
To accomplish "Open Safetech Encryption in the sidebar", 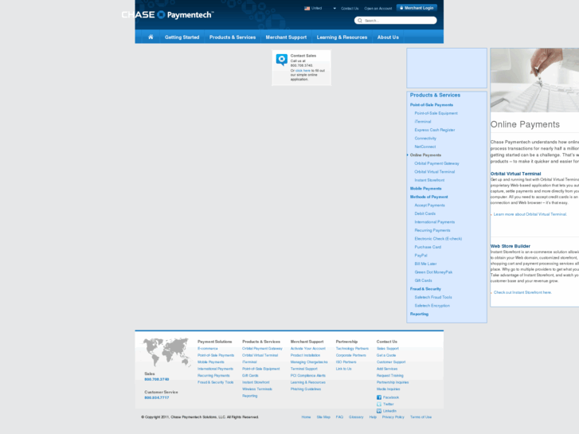I will point(432,306).
